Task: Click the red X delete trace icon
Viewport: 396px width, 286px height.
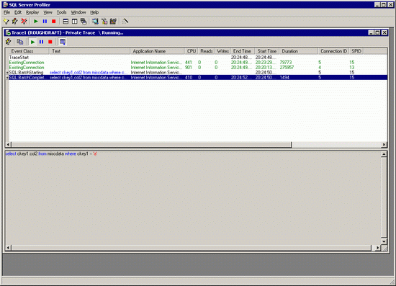Action: 24,22
